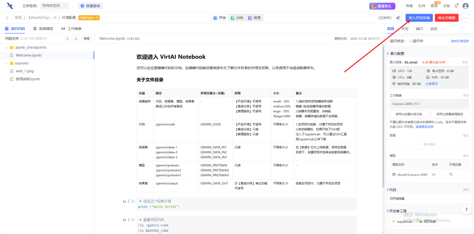Click the 暂未选择 data field
The width and height of the screenshot is (474, 234).
point(429,144)
